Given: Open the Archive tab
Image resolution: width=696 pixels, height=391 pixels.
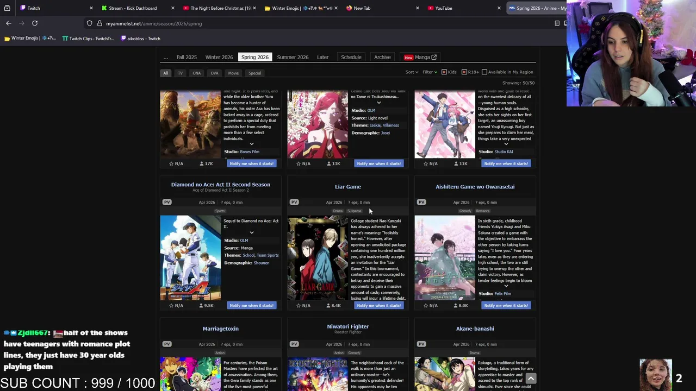Looking at the screenshot, I should click(382, 57).
